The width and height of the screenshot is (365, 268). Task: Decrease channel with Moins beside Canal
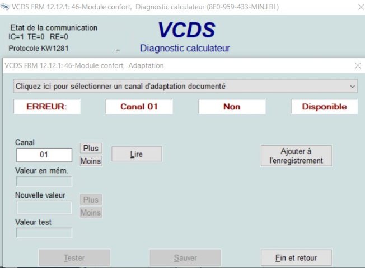click(x=91, y=161)
